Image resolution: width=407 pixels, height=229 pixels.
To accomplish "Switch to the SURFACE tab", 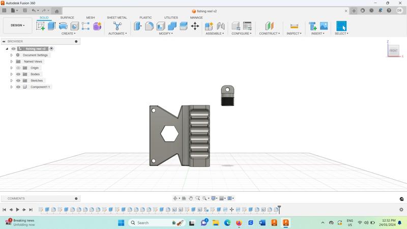I will click(67, 18).
